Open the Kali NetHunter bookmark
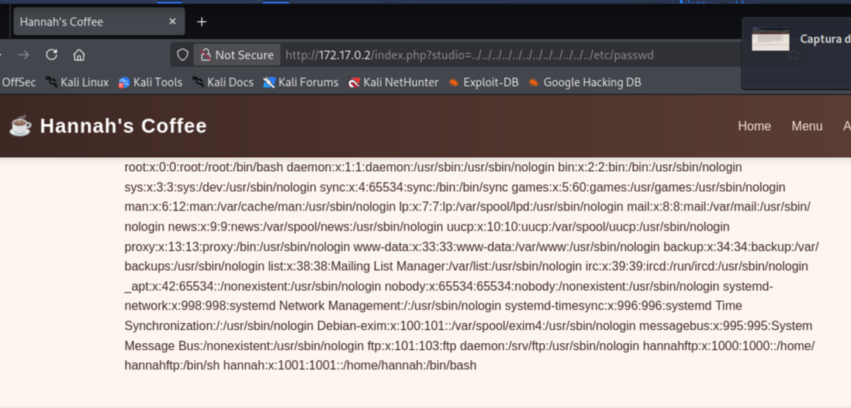 click(393, 82)
